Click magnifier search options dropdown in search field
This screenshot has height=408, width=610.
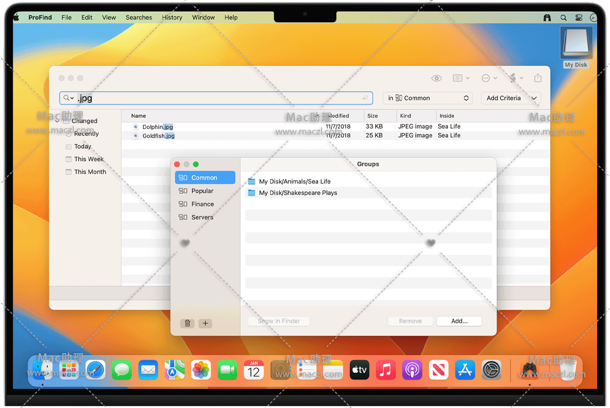pos(69,98)
